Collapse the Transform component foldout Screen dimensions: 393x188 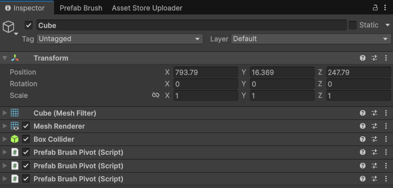[5, 58]
